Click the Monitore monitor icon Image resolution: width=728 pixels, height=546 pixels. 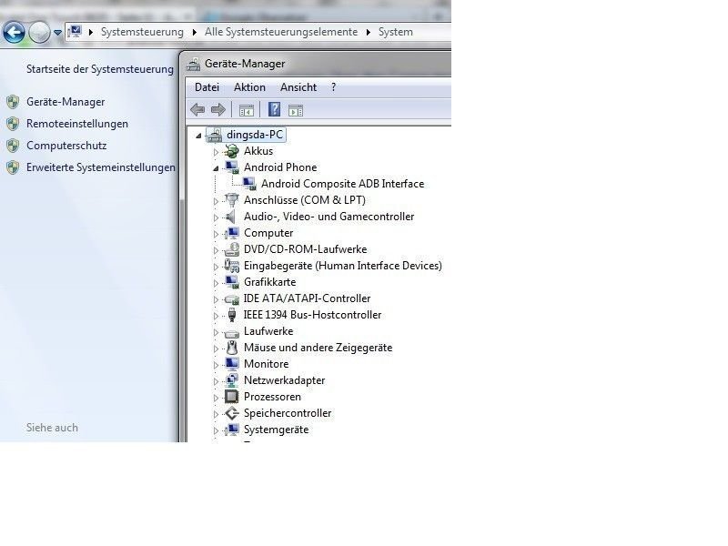tap(231, 364)
